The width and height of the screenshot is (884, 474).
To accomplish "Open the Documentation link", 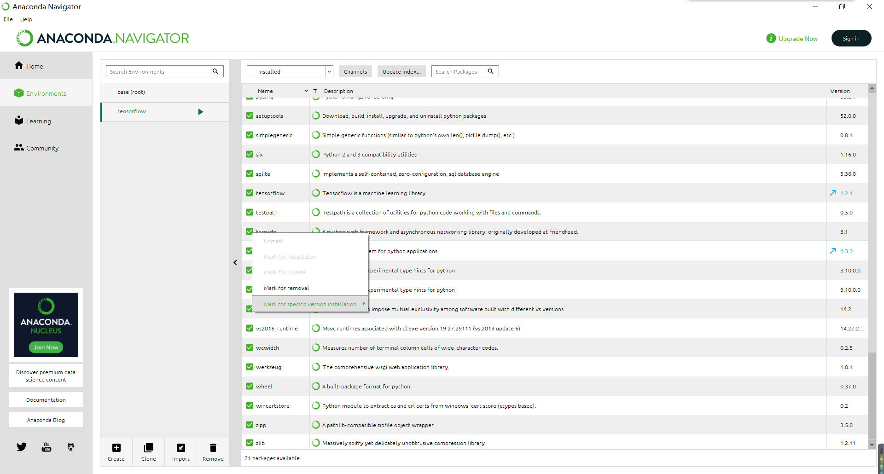I will 46,400.
